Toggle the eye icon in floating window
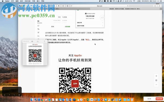 point(32,41)
